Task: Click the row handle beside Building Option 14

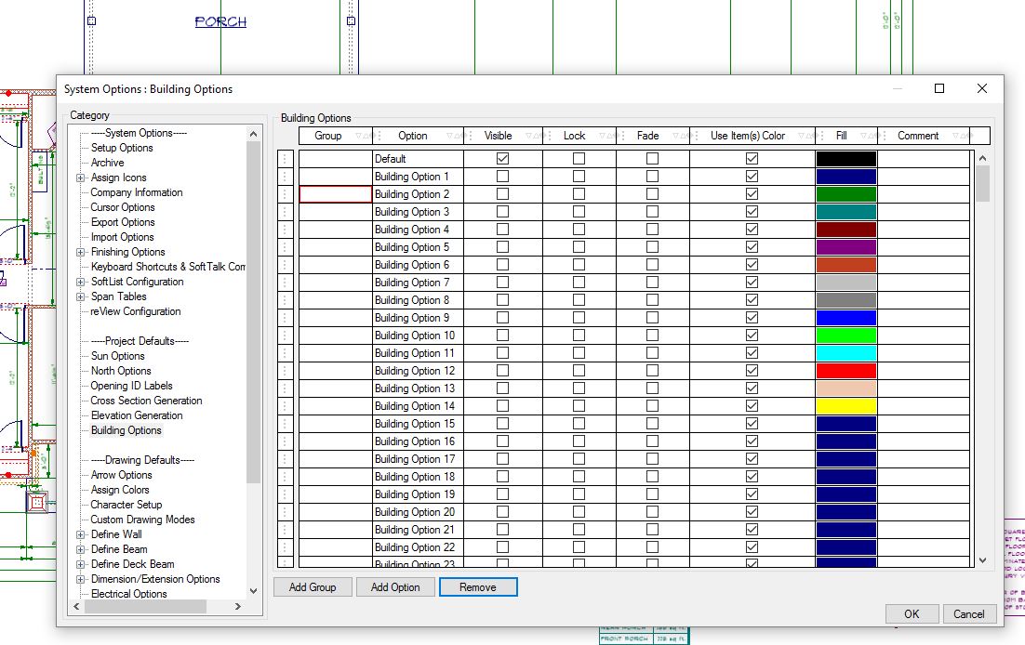Action: [x=286, y=406]
